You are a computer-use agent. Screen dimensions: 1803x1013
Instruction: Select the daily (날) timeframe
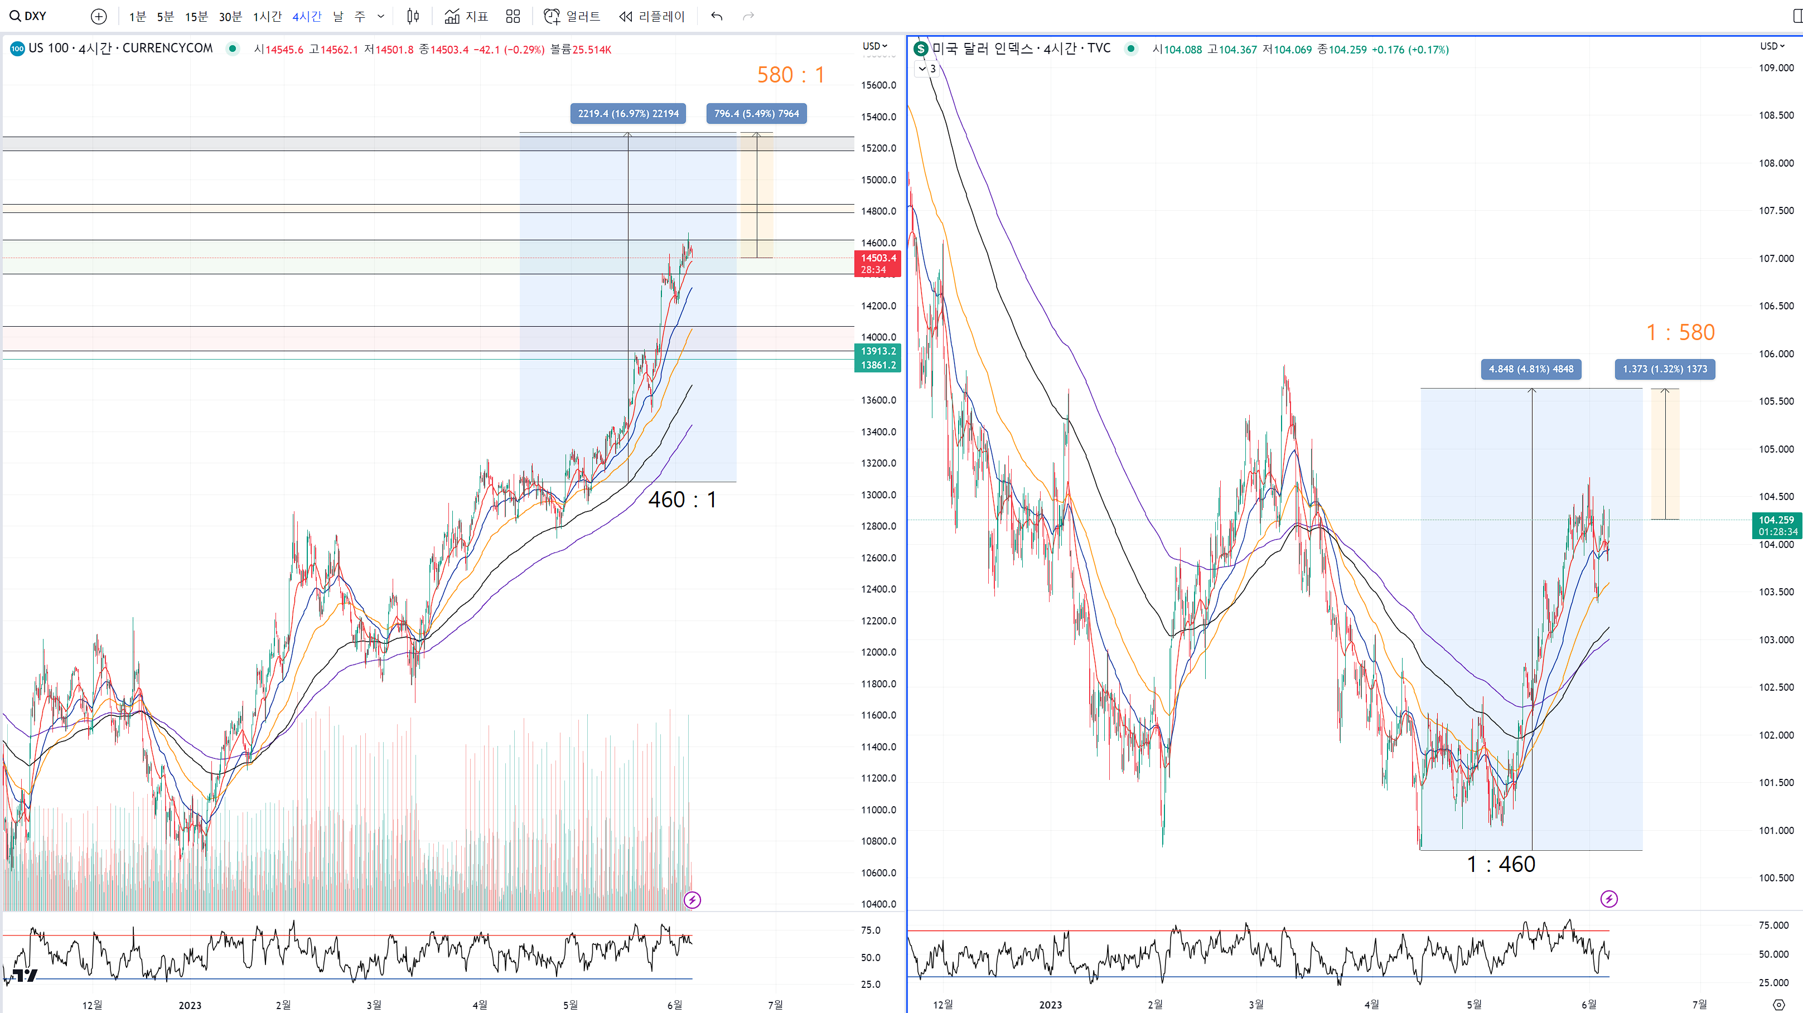click(338, 16)
